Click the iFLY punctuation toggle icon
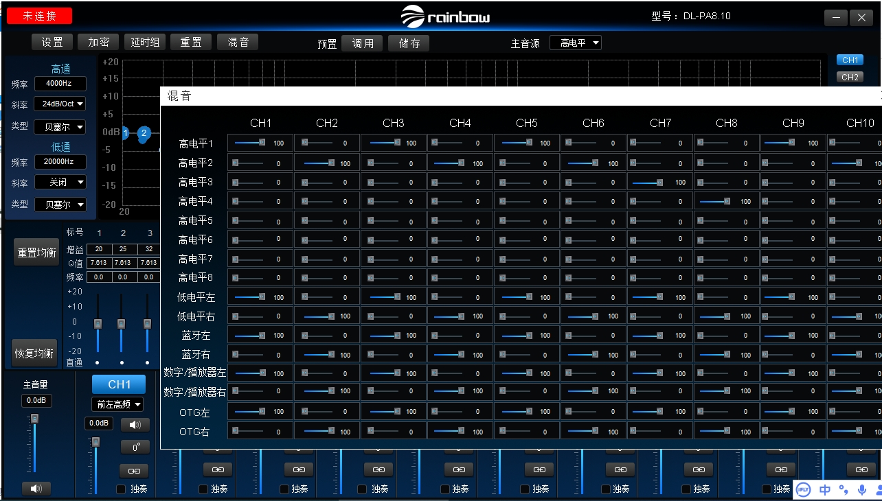 point(844,489)
